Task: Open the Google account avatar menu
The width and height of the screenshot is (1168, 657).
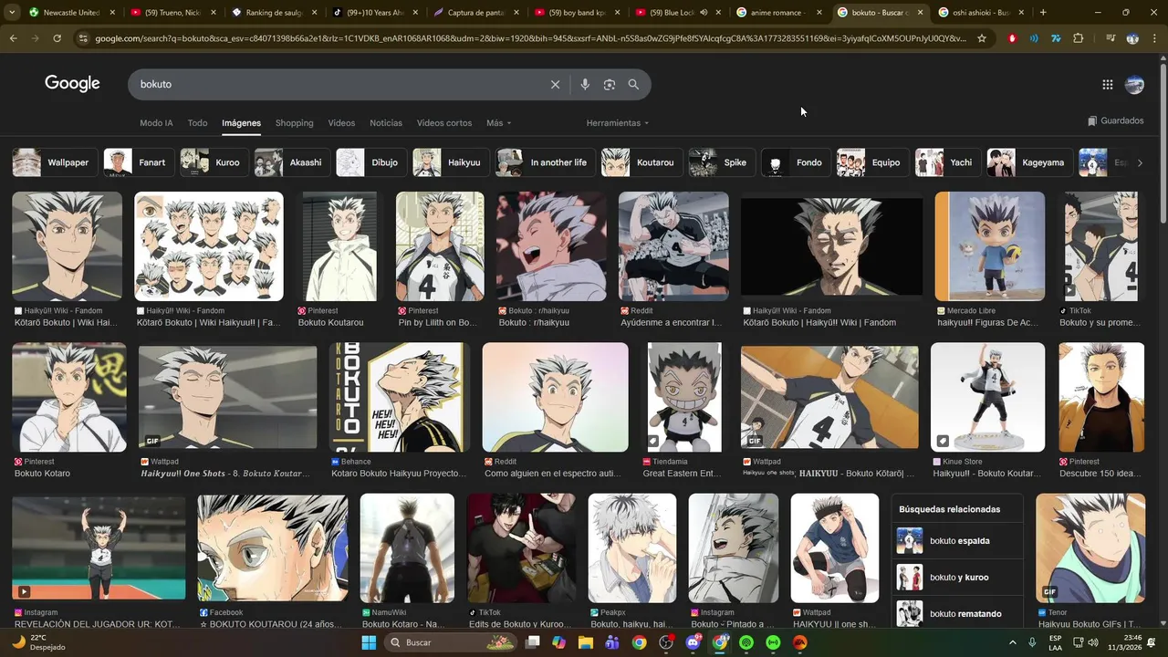Action: (x=1134, y=84)
